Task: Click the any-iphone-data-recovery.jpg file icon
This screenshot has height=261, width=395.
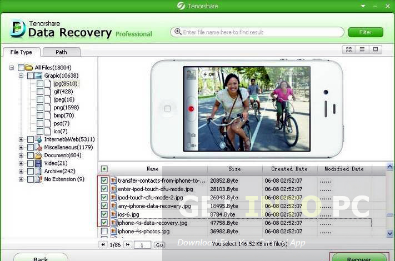Action: (114, 206)
